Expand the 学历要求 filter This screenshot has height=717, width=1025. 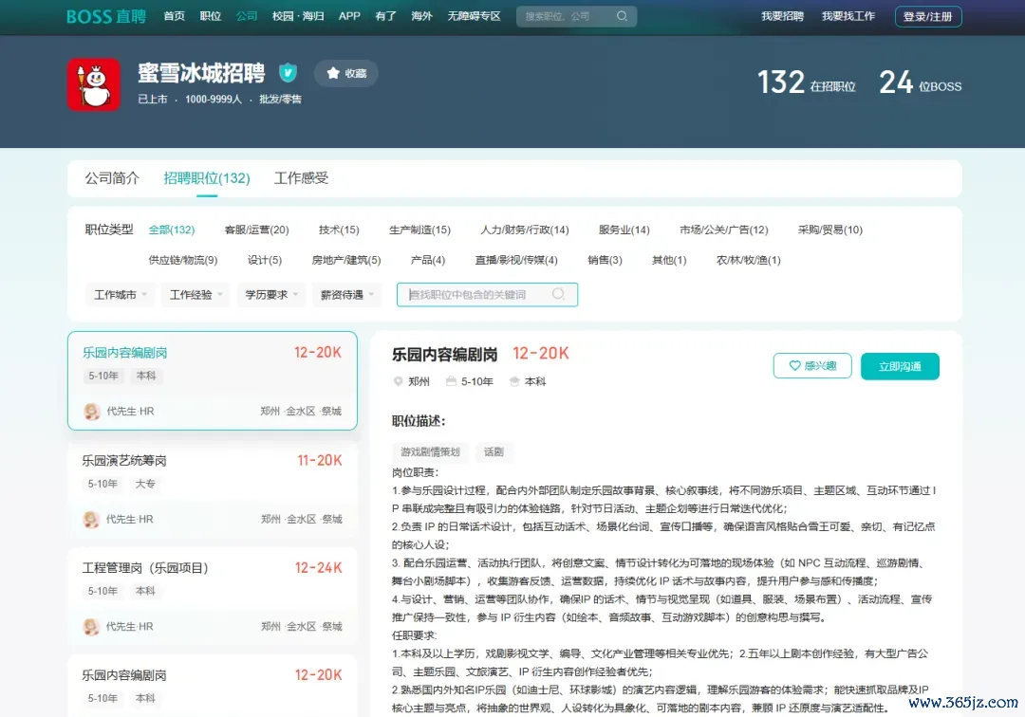tap(271, 295)
